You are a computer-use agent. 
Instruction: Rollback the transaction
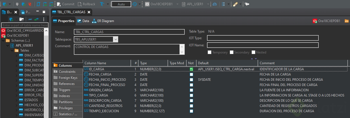point(86,4)
